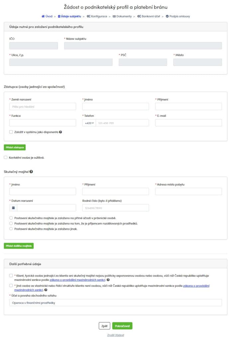Open the Země narození search field
The width and height of the screenshot is (231, 340).
[43, 106]
